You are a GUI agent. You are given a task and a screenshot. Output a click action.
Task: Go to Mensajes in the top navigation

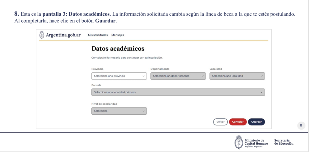(118, 35)
